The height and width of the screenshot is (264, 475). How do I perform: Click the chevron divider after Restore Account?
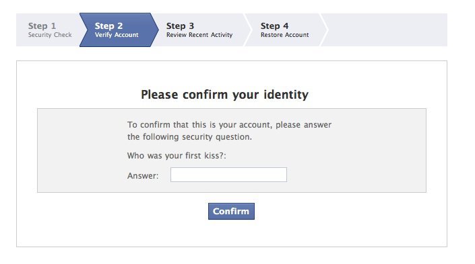pos(324,30)
